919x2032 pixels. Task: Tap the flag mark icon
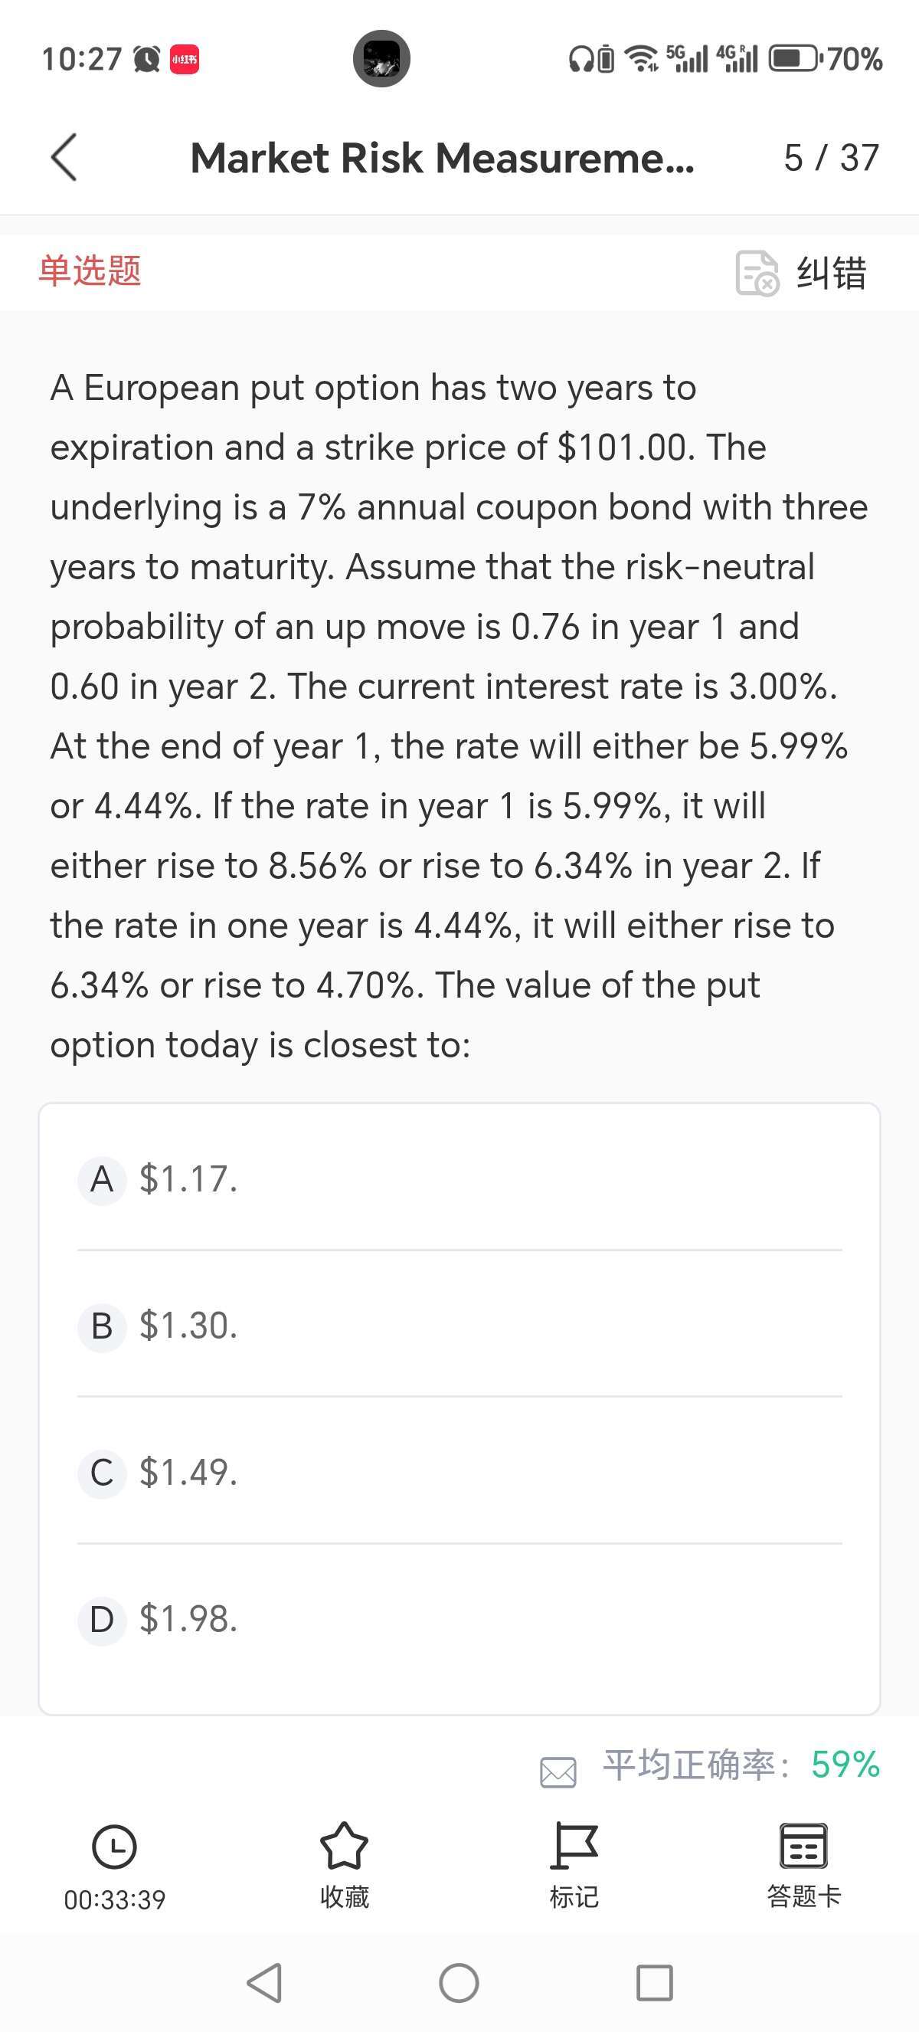tap(574, 1846)
